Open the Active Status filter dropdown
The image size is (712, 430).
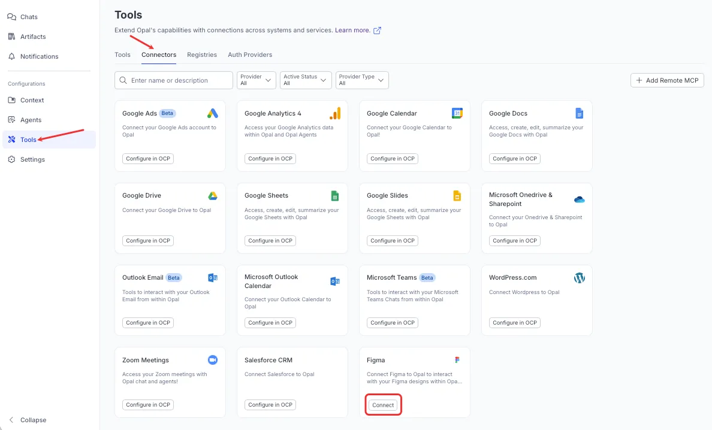click(x=306, y=80)
